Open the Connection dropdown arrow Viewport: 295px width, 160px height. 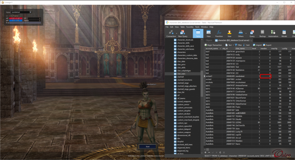tap(176, 34)
